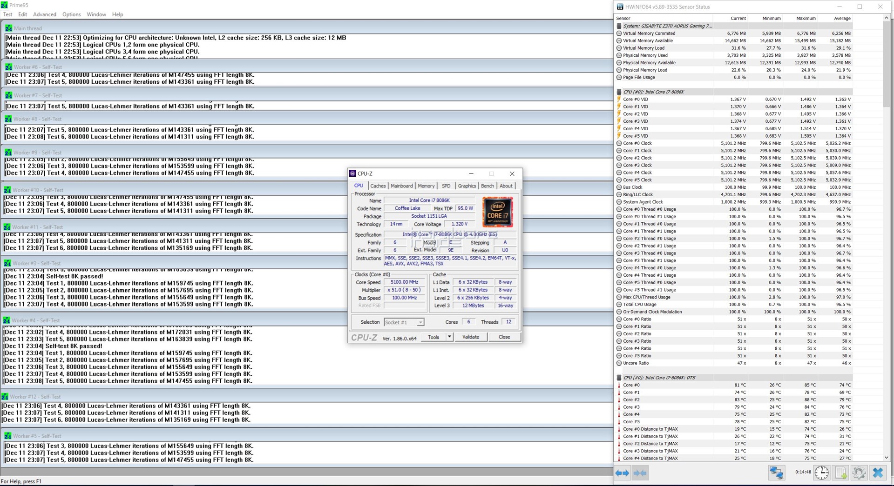Click the Worker #10 Self-Test window icon
894x486 pixels.
[7, 190]
